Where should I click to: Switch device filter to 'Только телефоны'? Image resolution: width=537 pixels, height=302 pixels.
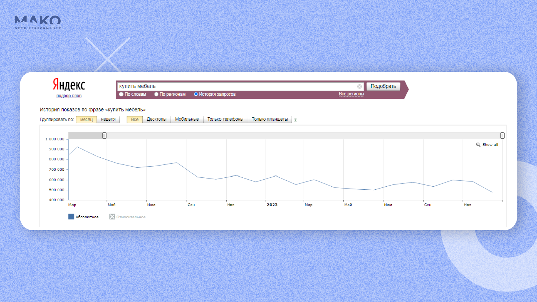pyautogui.click(x=226, y=119)
